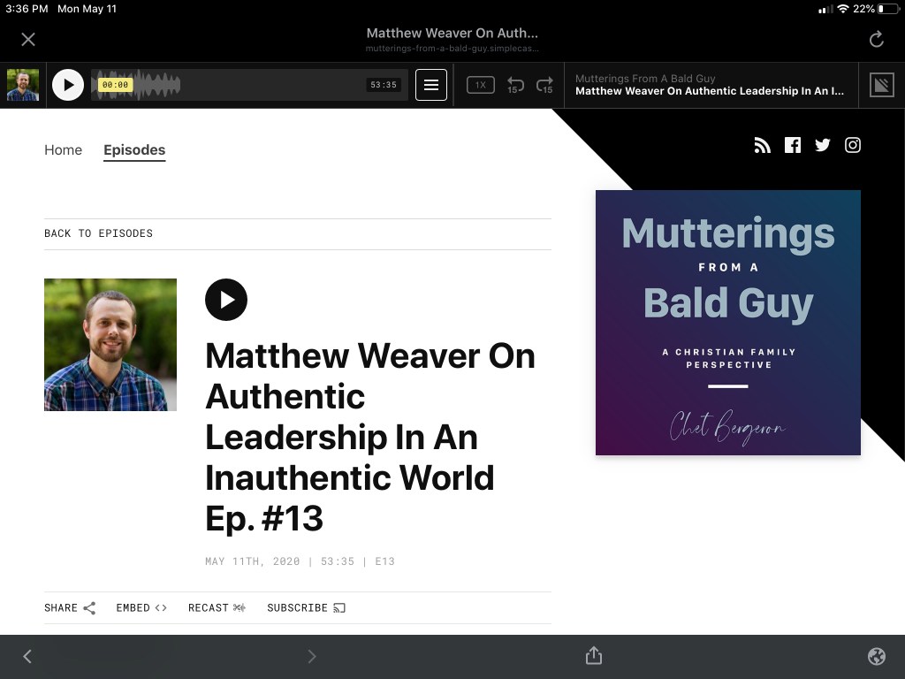The height and width of the screenshot is (679, 905).
Task: Tap the share icon in bottom toolbar
Action: (x=594, y=655)
